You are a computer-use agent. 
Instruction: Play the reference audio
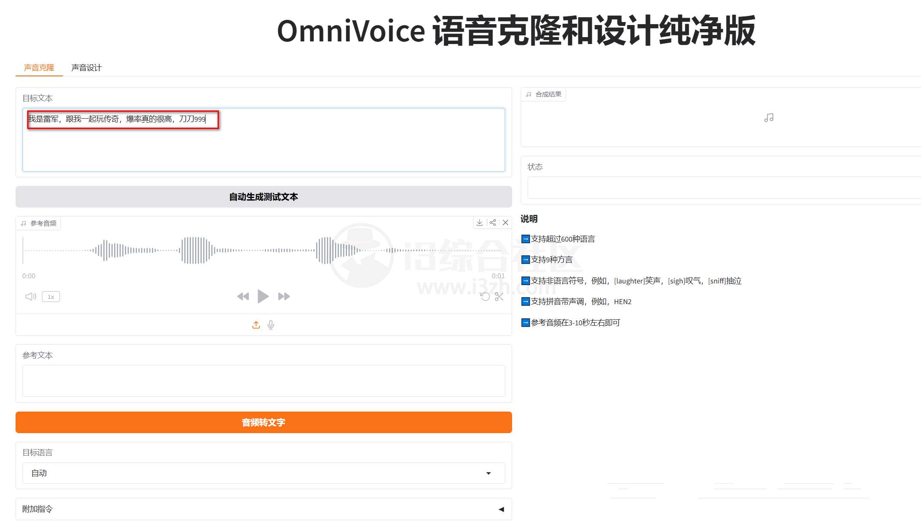coord(263,296)
